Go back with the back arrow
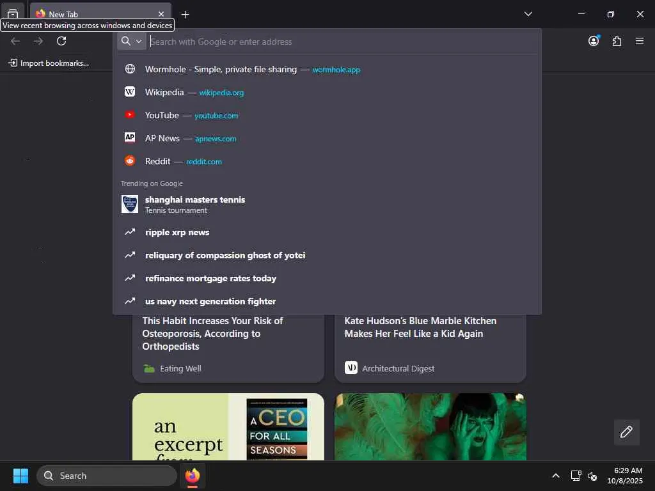The width and height of the screenshot is (655, 491). pyautogui.click(x=15, y=41)
